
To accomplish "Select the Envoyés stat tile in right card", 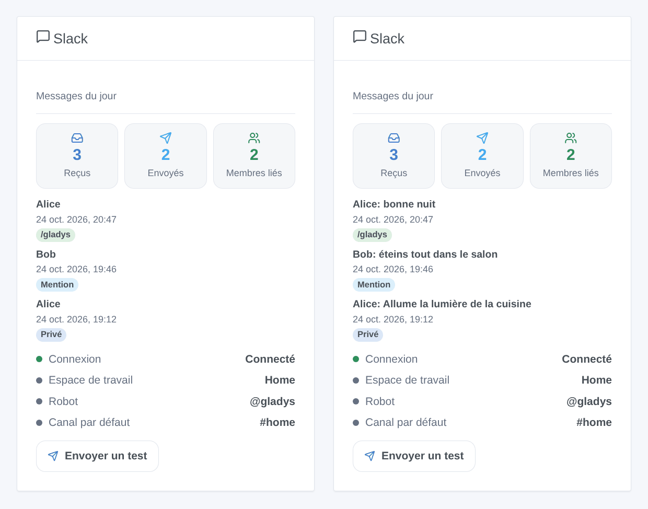I will pyautogui.click(x=482, y=156).
